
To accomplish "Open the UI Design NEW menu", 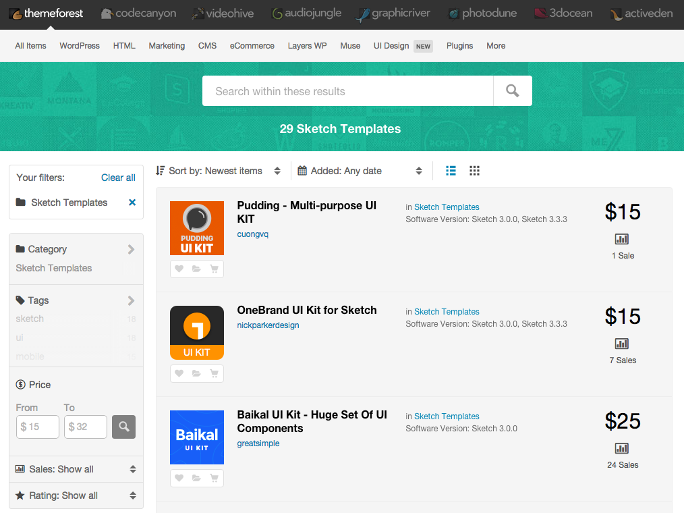I will (403, 46).
